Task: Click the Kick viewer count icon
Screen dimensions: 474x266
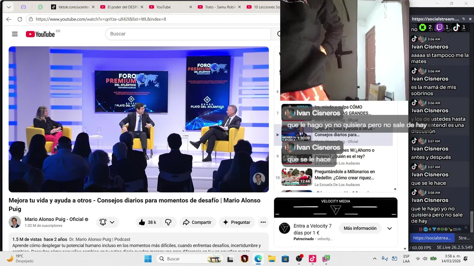Action: point(423,27)
